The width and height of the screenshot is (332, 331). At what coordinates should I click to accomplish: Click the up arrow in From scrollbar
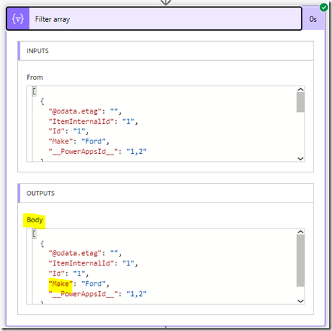coord(301,90)
